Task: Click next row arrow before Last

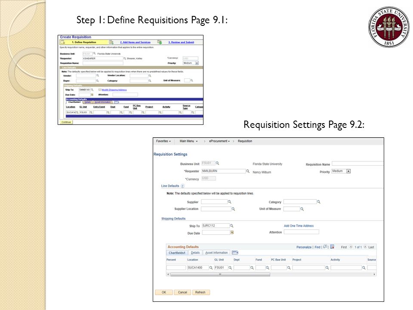Action: (x=365, y=247)
